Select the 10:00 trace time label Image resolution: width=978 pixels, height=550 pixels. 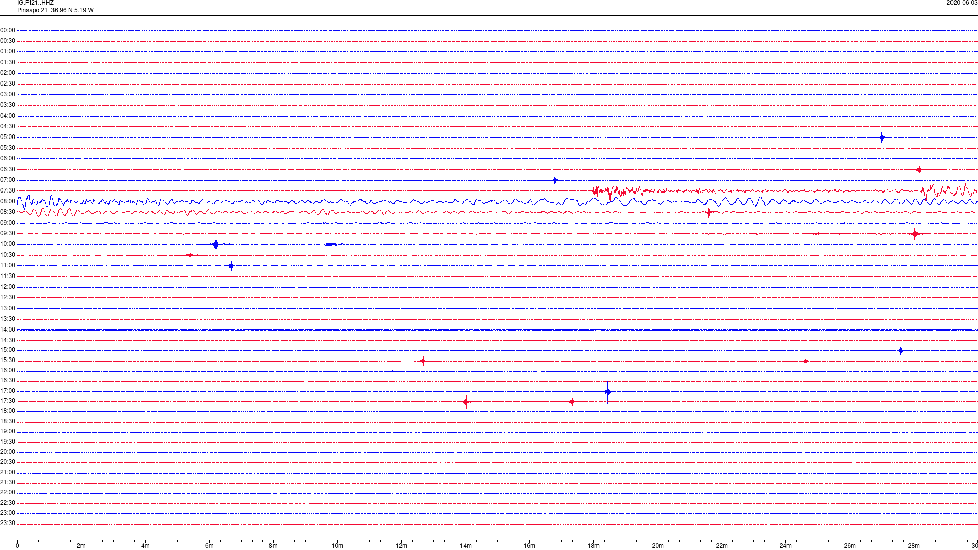point(8,244)
